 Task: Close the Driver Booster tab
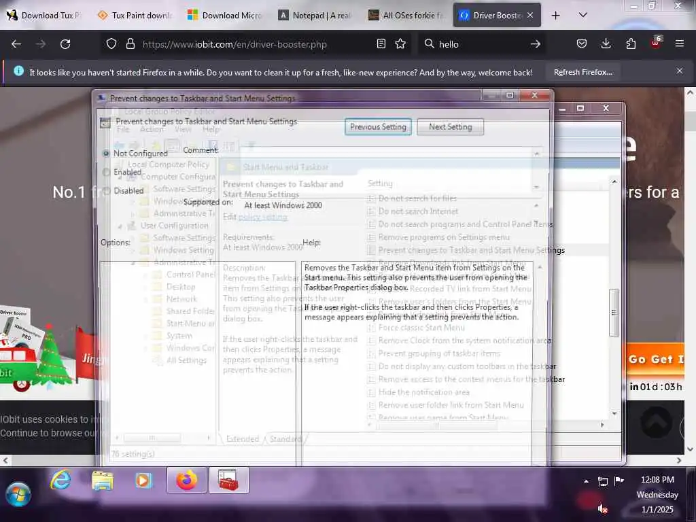pos(530,15)
